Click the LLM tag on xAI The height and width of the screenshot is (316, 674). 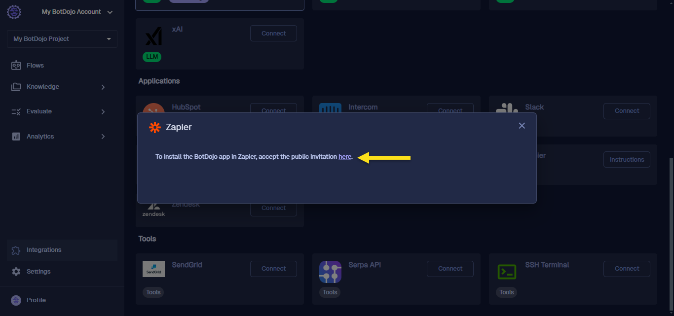(x=152, y=57)
